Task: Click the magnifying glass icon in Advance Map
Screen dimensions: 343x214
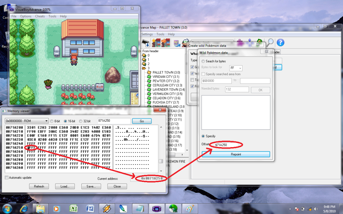Action: point(270,42)
